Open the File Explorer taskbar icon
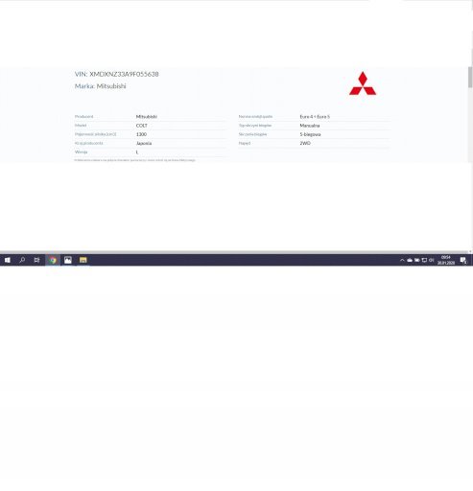The height and width of the screenshot is (491, 473). click(83, 260)
